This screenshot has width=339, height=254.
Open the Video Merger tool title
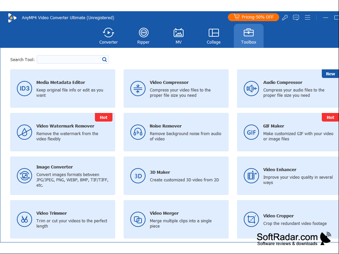point(164,213)
